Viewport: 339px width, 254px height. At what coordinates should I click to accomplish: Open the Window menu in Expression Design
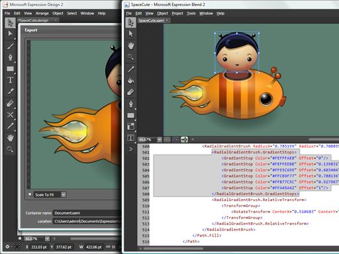coord(87,13)
